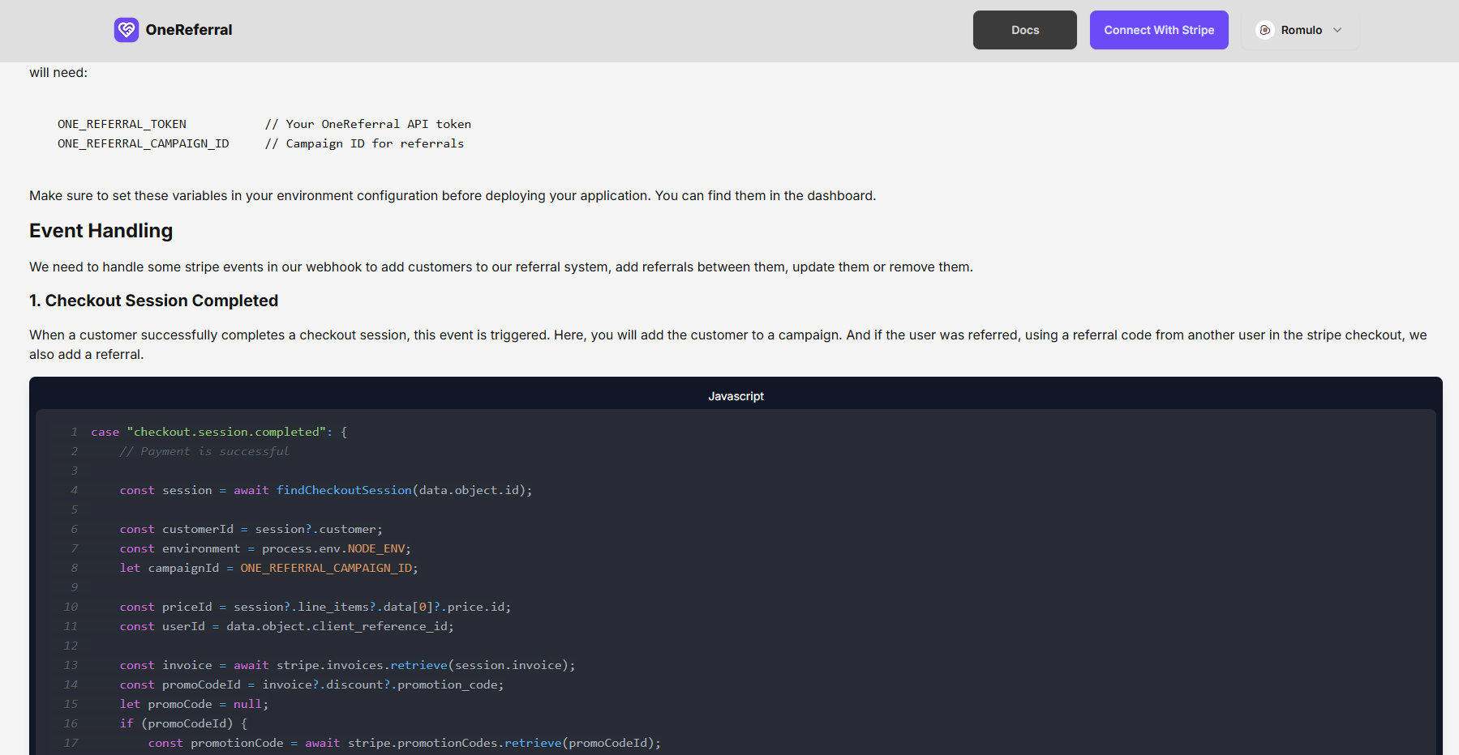Click the '// Payment is successful' comment

tap(204, 451)
